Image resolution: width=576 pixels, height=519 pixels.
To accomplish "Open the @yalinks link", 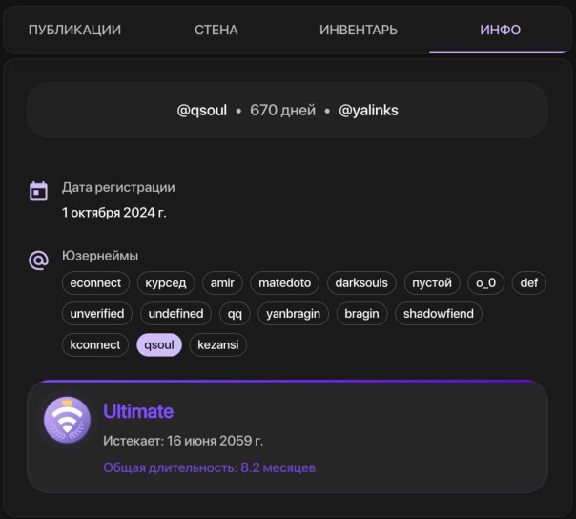I will pyautogui.click(x=368, y=110).
